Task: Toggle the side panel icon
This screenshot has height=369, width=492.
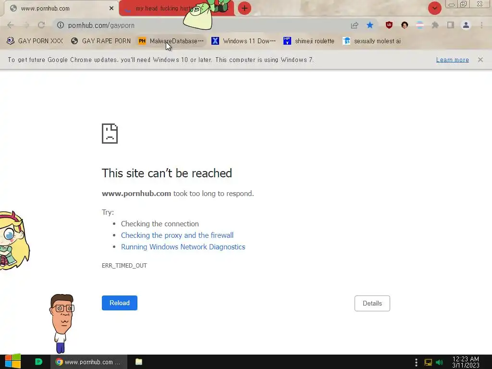Action: click(451, 25)
